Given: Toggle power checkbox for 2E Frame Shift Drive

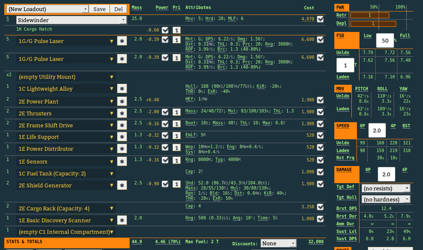Looking at the screenshot, I should [165, 124].
